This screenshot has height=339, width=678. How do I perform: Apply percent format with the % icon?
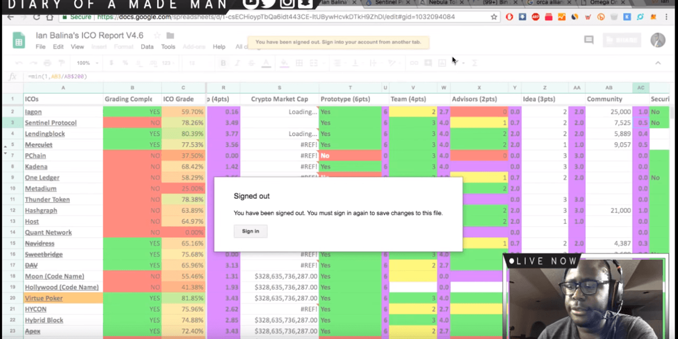pyautogui.click(x=124, y=63)
